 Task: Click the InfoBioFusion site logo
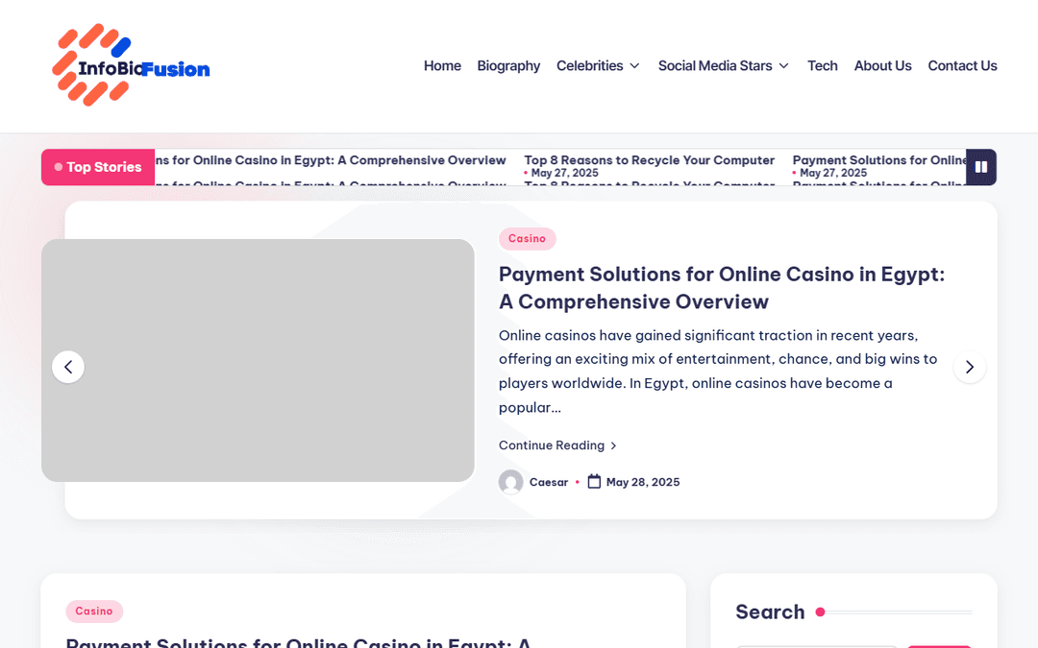(131, 65)
